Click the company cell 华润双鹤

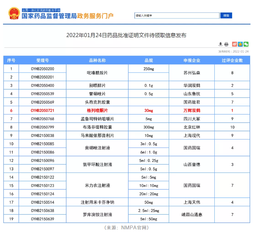pos(192,85)
